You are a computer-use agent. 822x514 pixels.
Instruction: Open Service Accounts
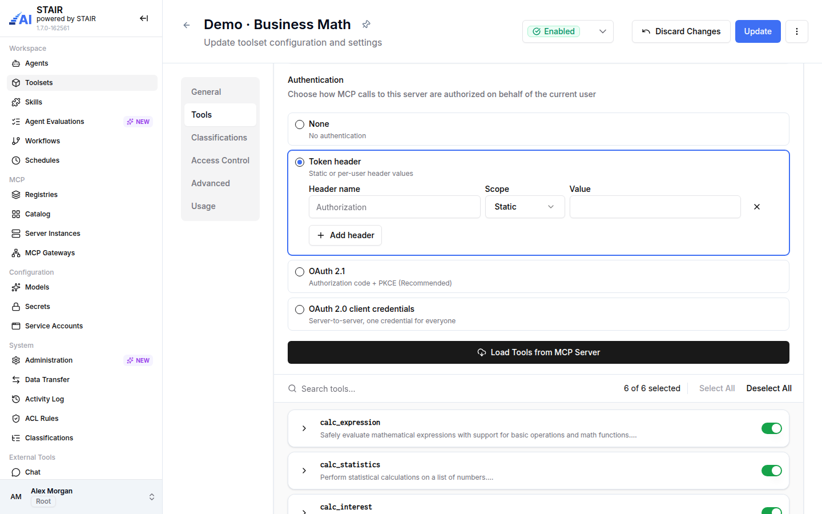point(82,326)
